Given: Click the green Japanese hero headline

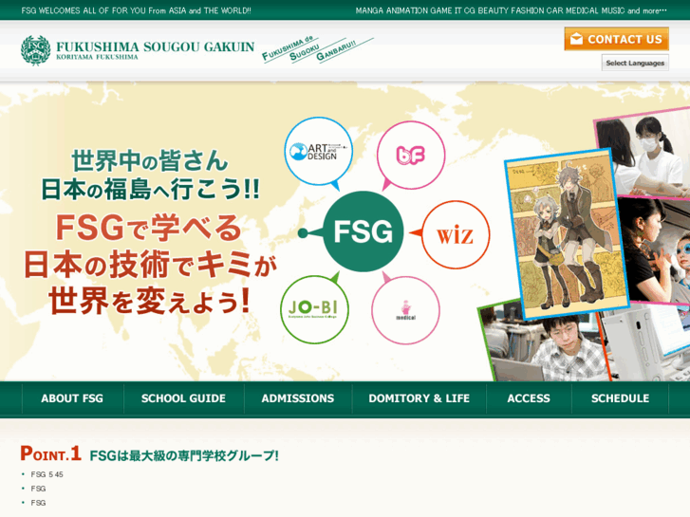Looking at the screenshot, I should tap(150, 175).
